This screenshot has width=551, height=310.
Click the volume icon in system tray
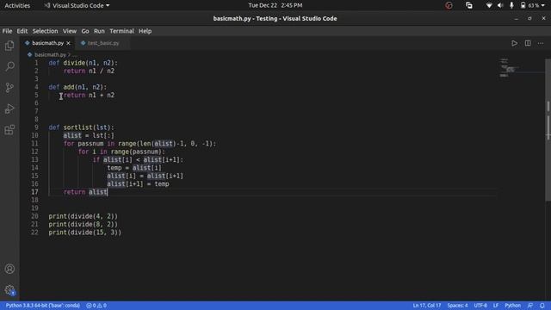[x=500, y=5]
